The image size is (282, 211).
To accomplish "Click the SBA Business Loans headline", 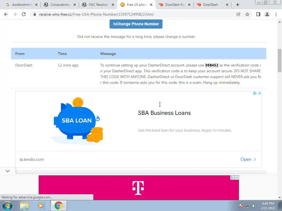I will pyautogui.click(x=164, y=113).
